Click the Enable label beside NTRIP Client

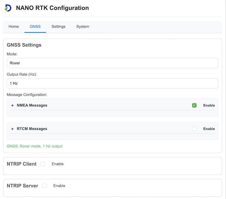[58, 164]
